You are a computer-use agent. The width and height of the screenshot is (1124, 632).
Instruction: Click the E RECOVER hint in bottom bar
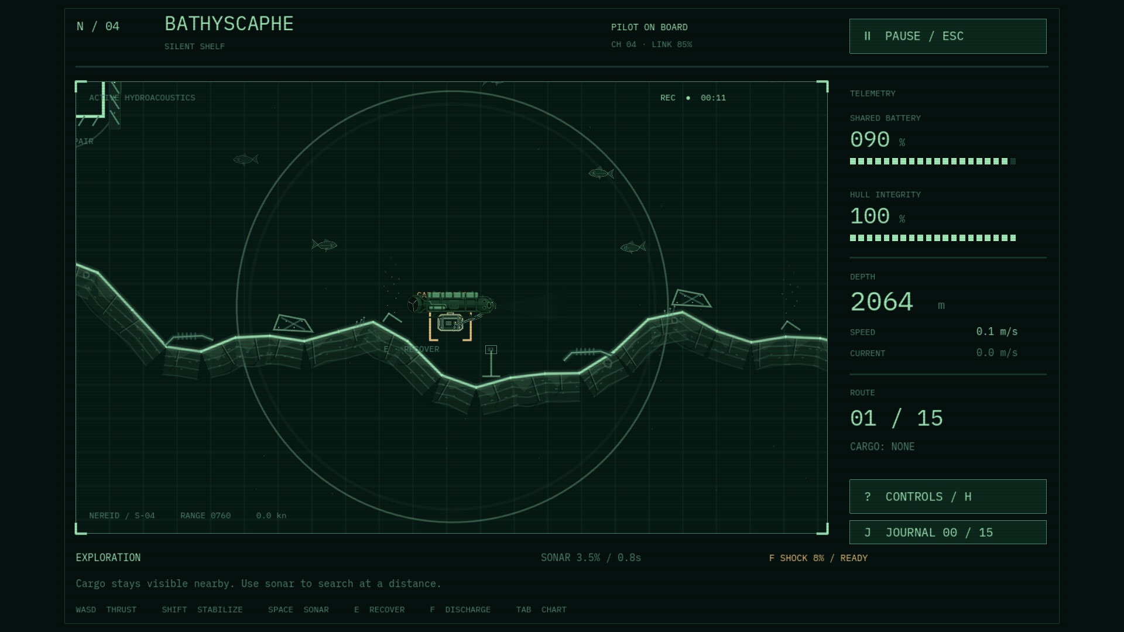(x=379, y=610)
